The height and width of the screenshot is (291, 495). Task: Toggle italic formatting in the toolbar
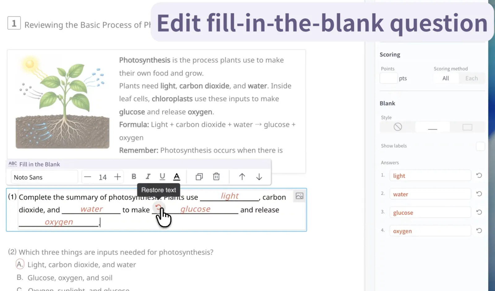point(148,177)
